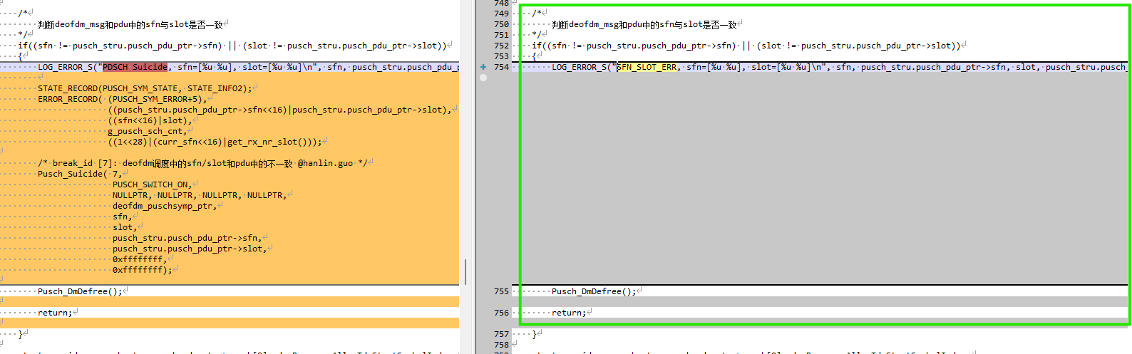Click the STATE_RECORD line in left pane
The image size is (1132, 354).
pyautogui.click(x=145, y=88)
